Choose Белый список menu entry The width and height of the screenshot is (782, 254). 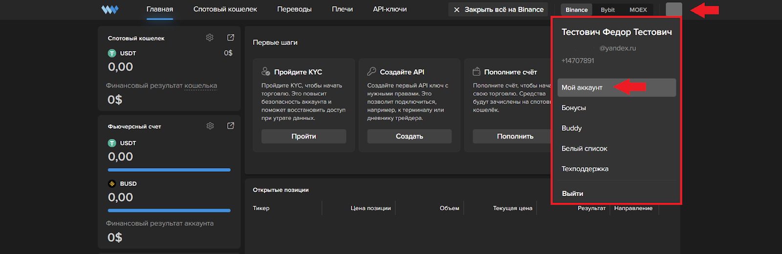[585, 149]
